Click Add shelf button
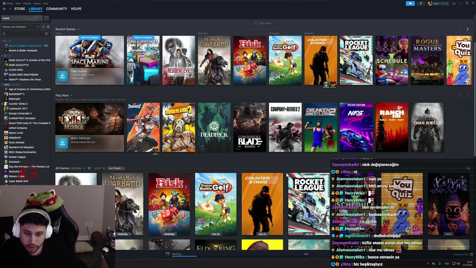This screenshot has height=268, width=476. coord(263,23)
